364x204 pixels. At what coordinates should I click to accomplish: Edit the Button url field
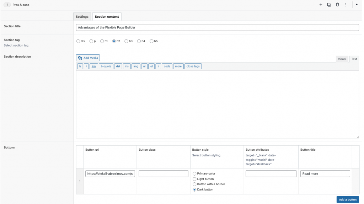[x=110, y=173]
